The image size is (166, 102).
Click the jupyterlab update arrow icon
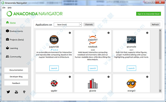(x=51, y=50)
